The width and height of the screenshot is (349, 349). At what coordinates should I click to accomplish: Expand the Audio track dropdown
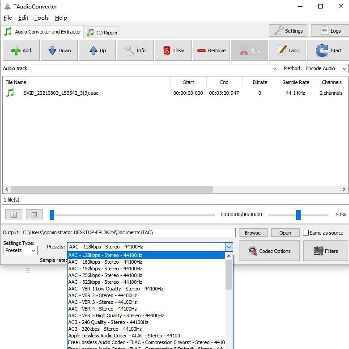[274, 68]
